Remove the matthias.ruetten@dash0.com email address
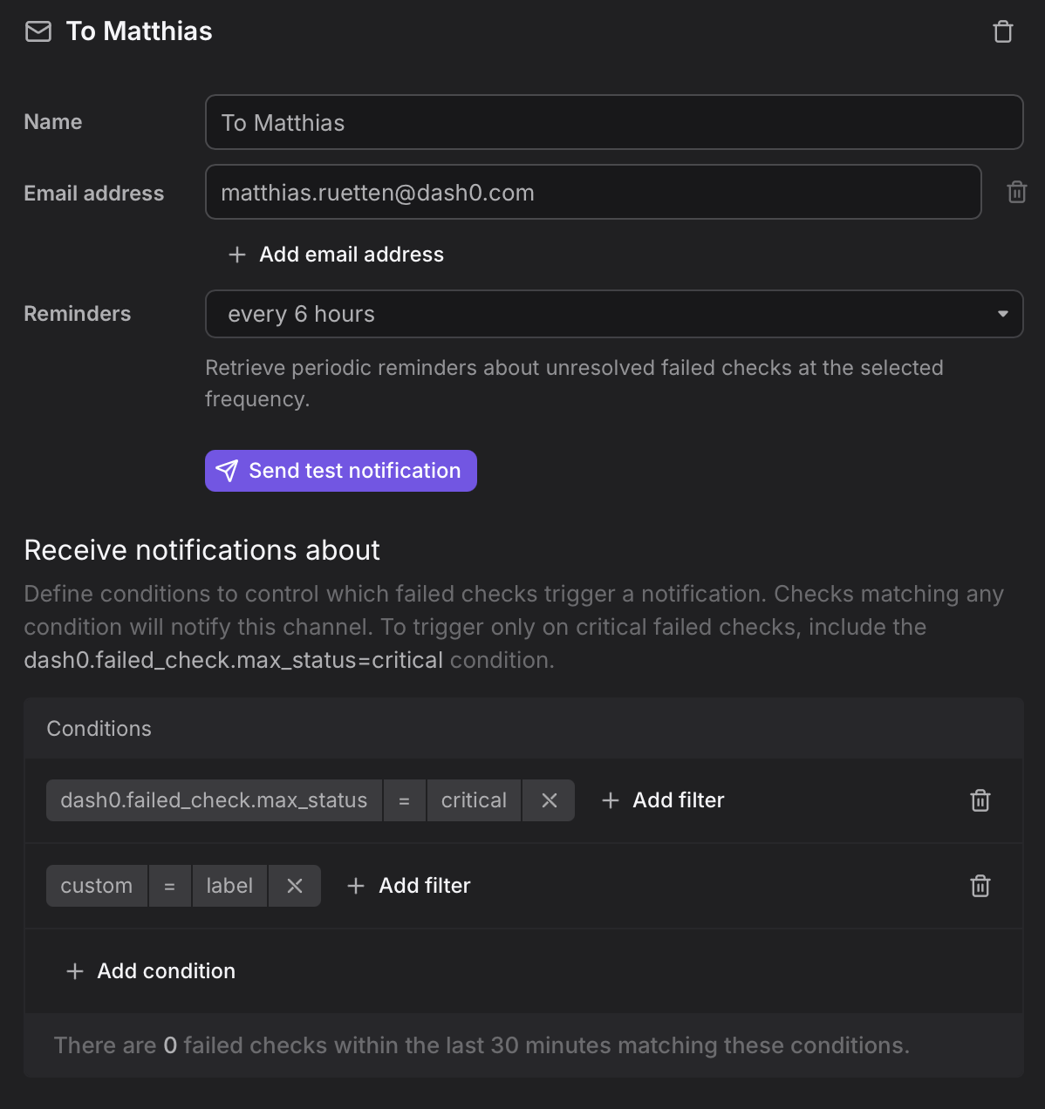Viewport: 1045px width, 1109px height. pos(1016,192)
